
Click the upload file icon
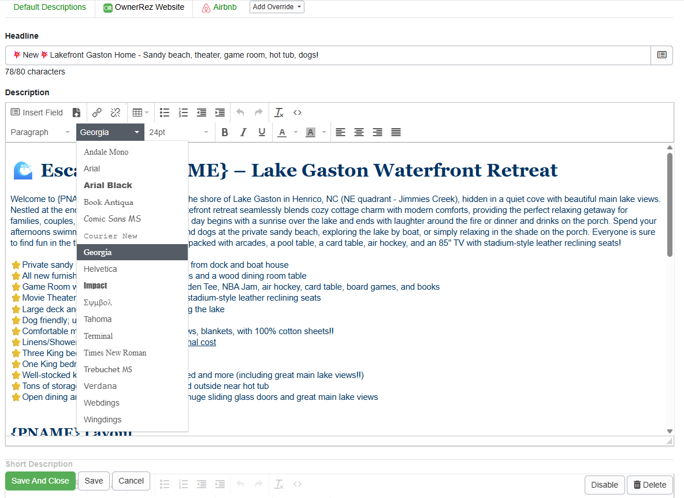tap(76, 113)
